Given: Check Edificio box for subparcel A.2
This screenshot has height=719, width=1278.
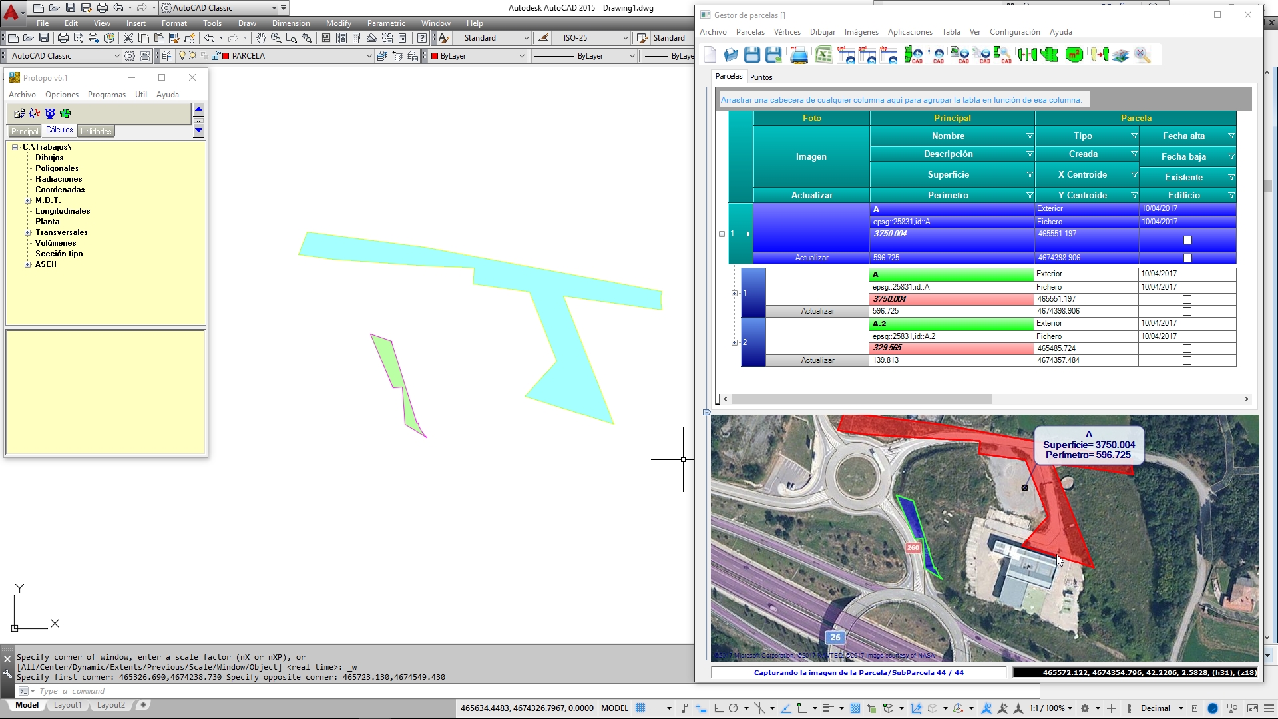Looking at the screenshot, I should 1187,361.
